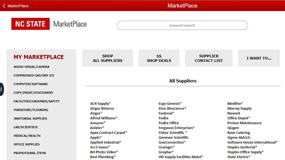
Task: Open Grainger link
Action: 166,147
